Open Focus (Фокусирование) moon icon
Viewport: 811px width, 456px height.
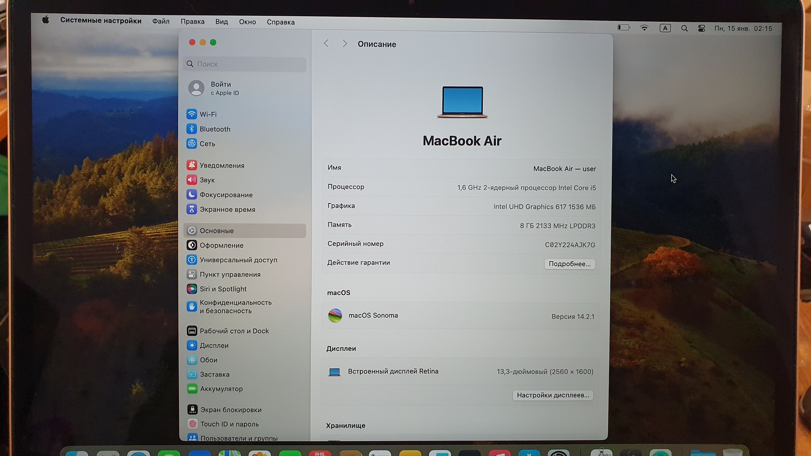[192, 194]
